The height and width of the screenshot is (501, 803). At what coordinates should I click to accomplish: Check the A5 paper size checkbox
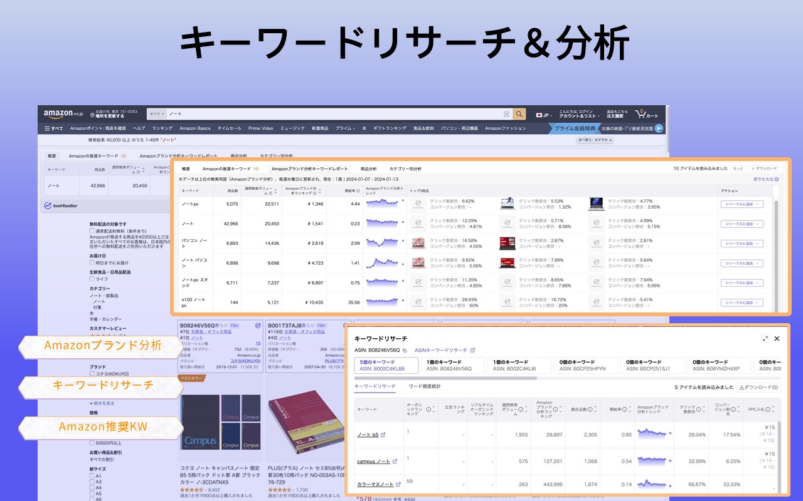click(x=92, y=493)
